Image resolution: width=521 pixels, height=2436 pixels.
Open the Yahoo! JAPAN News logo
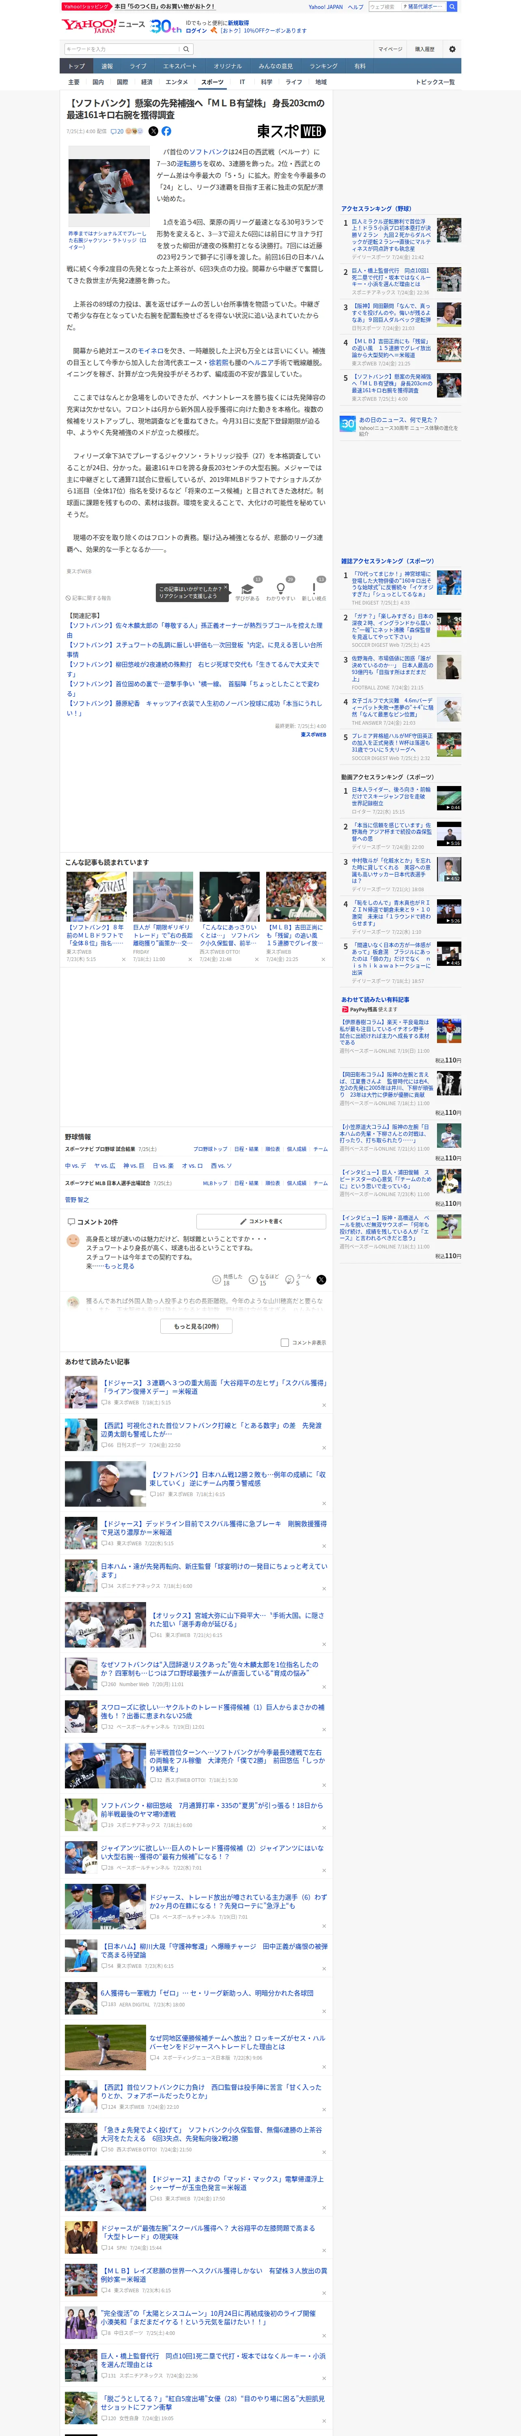click(104, 26)
